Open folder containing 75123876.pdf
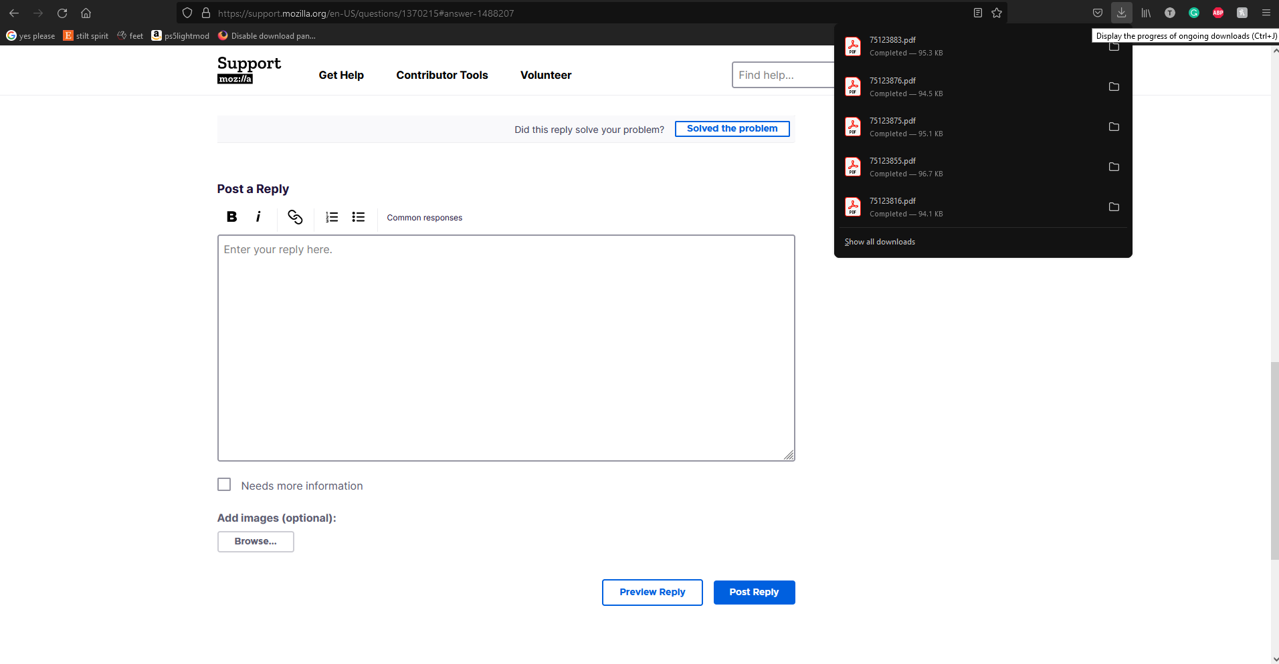 (x=1114, y=87)
